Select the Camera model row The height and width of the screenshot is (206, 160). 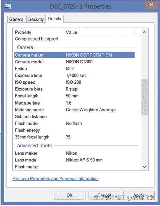click(x=74, y=62)
